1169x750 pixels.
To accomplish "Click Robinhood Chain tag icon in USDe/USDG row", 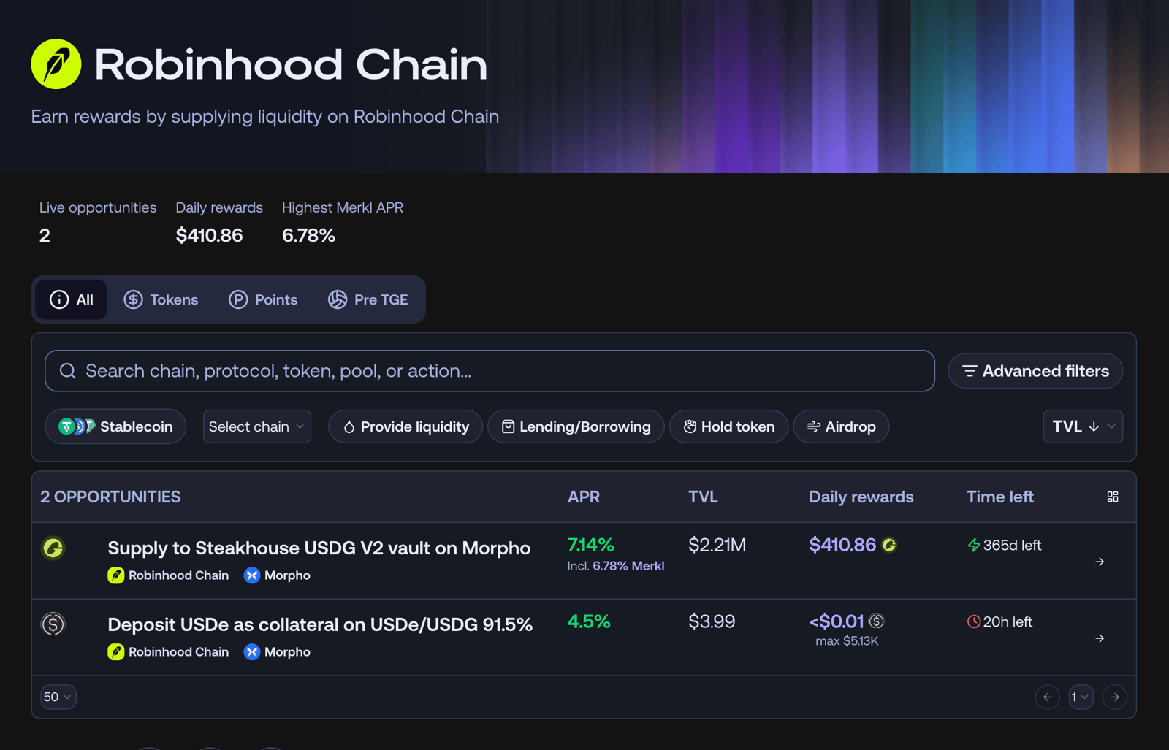I will [116, 652].
